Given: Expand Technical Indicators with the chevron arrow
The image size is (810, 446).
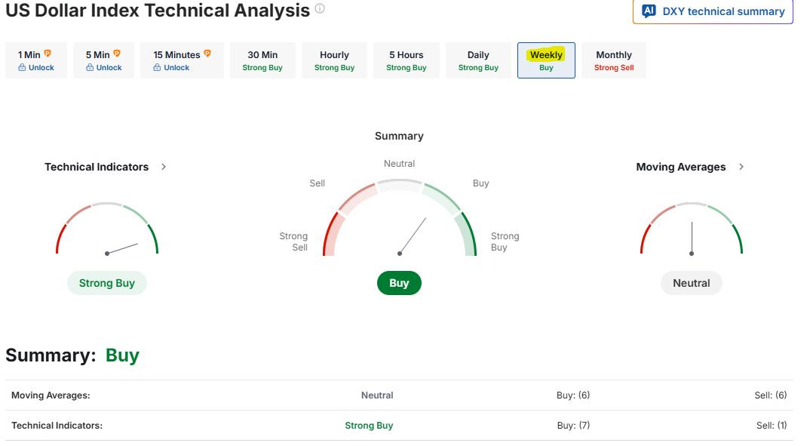Looking at the screenshot, I should click(x=164, y=167).
